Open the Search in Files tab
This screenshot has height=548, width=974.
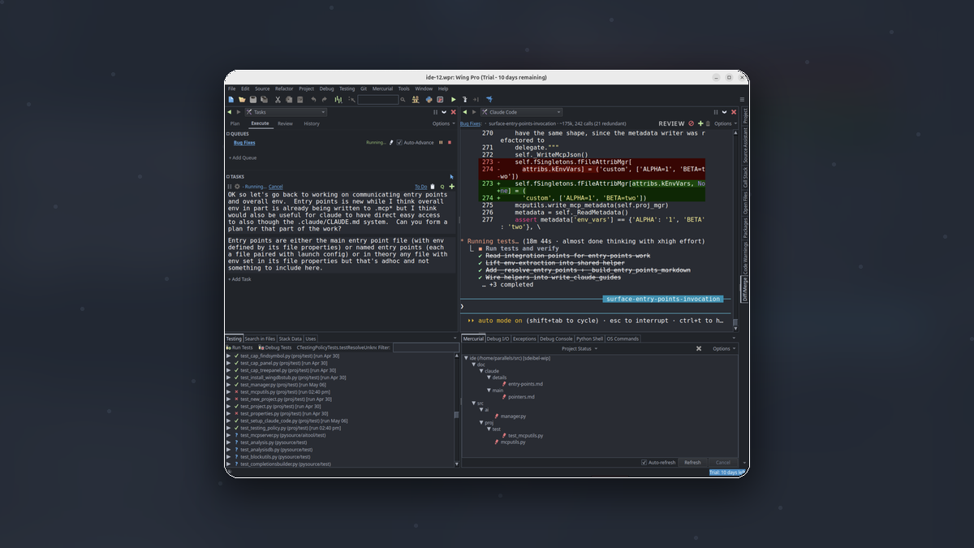tap(260, 339)
